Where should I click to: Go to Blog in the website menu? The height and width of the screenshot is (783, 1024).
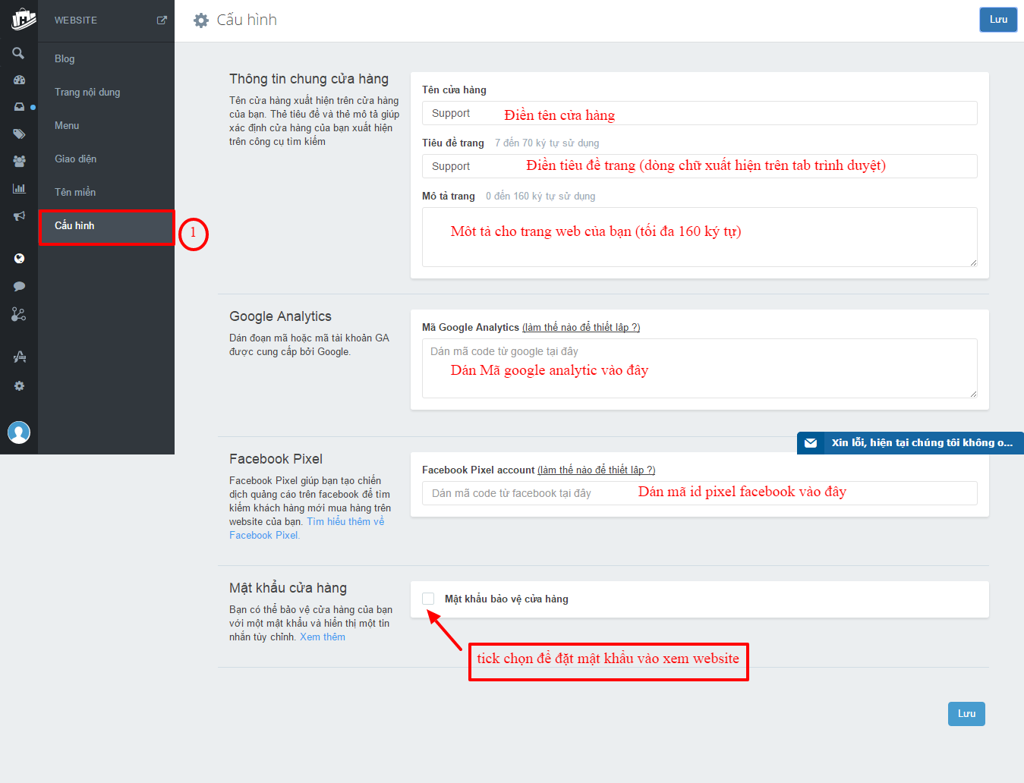tap(65, 59)
